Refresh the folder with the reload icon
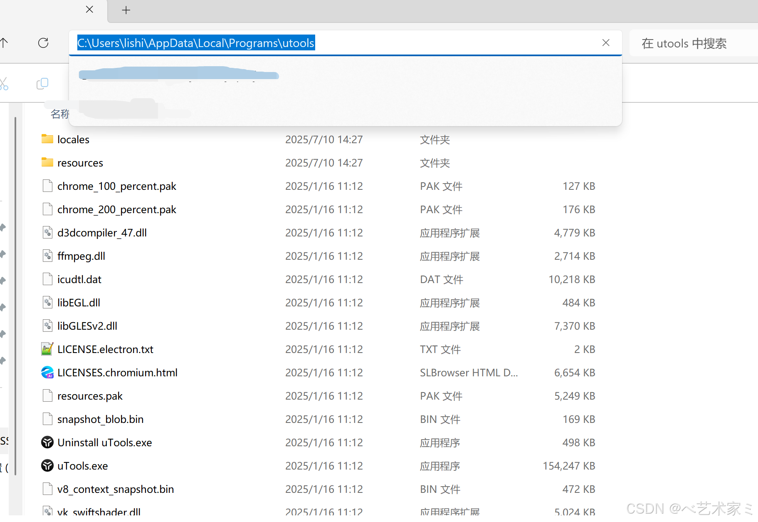Viewport: 758px width, 522px height. [43, 43]
